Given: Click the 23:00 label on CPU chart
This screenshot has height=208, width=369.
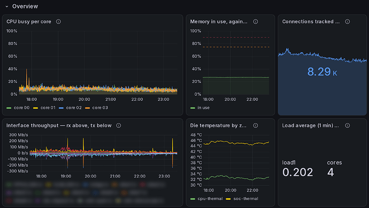Looking at the screenshot, I should tap(163, 99).
